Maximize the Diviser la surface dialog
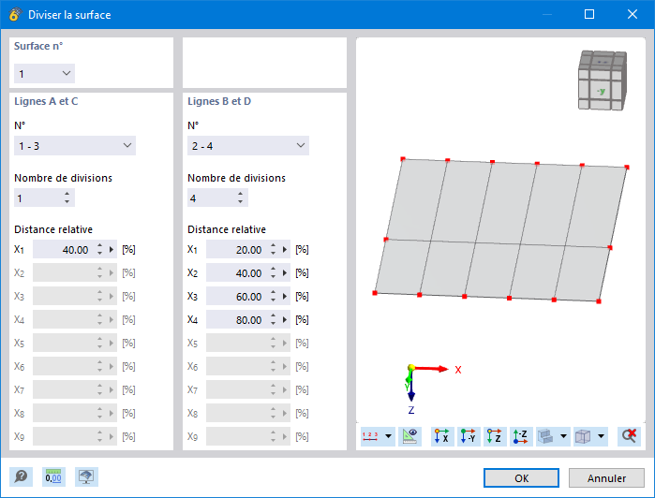The width and height of the screenshot is (655, 498). click(589, 15)
